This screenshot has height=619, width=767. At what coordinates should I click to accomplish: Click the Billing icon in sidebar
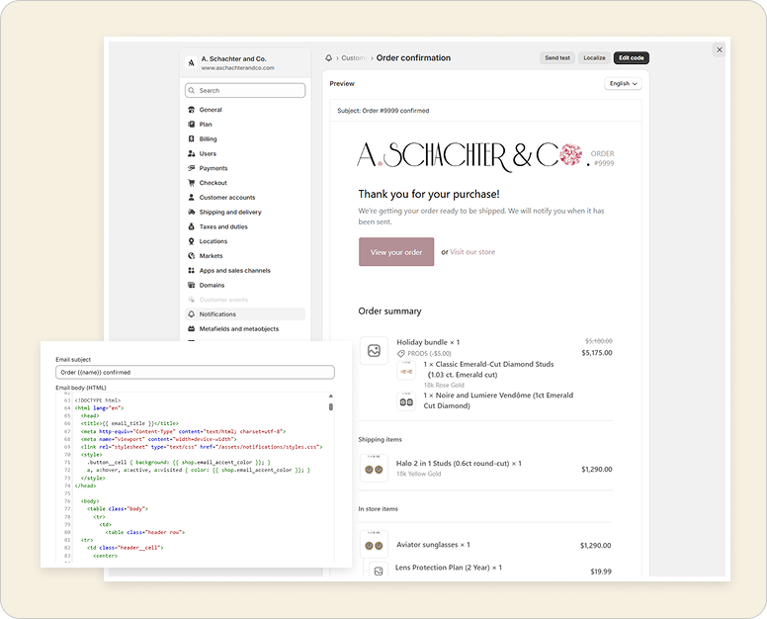(x=192, y=139)
